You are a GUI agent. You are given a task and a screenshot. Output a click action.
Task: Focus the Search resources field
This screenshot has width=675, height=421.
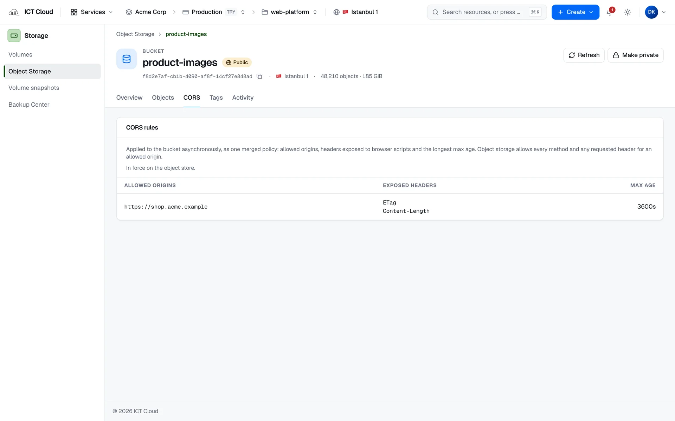click(x=487, y=12)
